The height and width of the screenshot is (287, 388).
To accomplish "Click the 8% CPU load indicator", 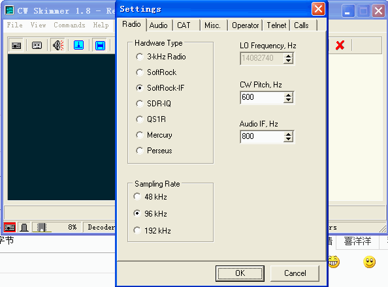I will pos(73,227).
